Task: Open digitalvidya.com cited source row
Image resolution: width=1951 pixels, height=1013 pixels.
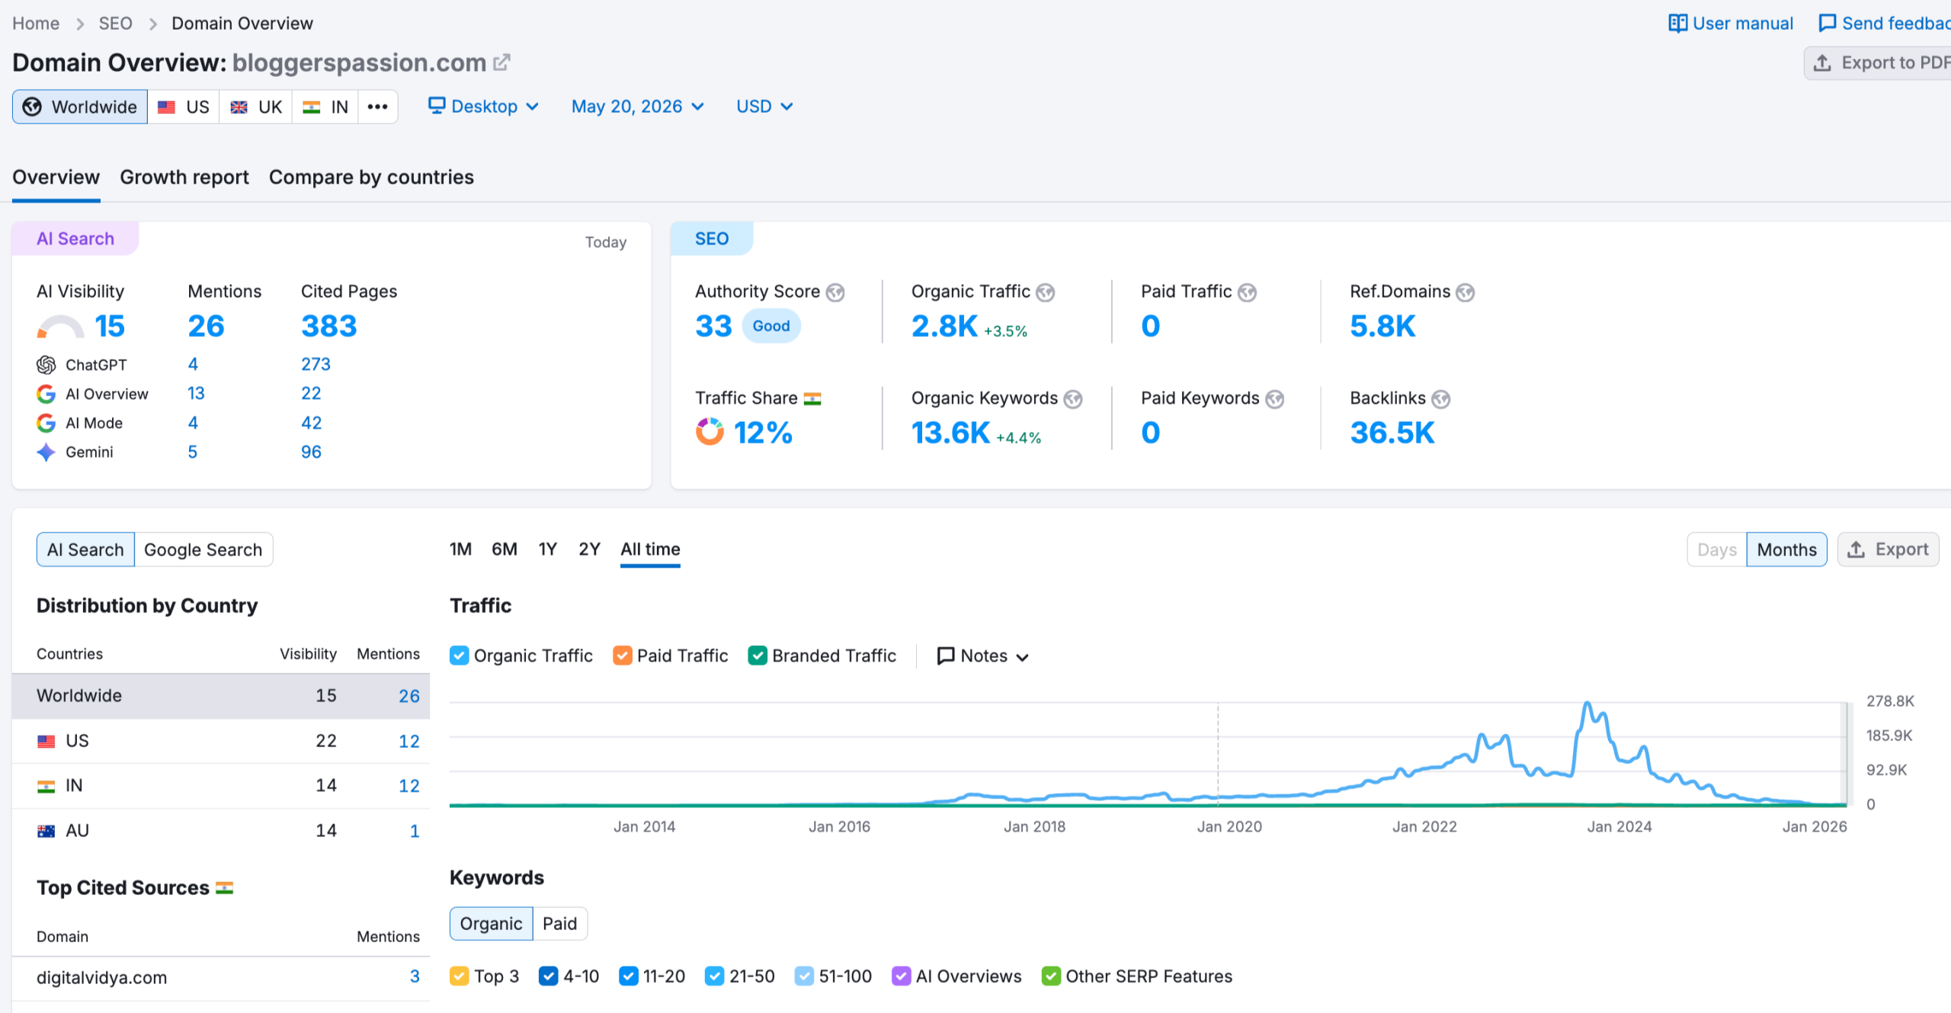Action: pyautogui.click(x=221, y=978)
